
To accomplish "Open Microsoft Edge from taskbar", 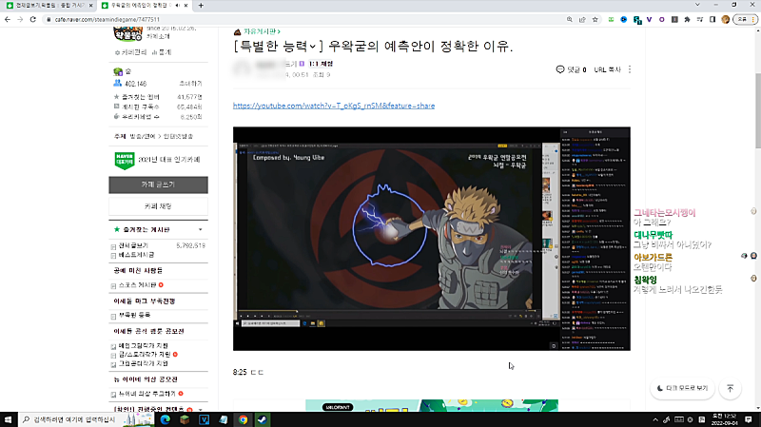I will click(165, 419).
